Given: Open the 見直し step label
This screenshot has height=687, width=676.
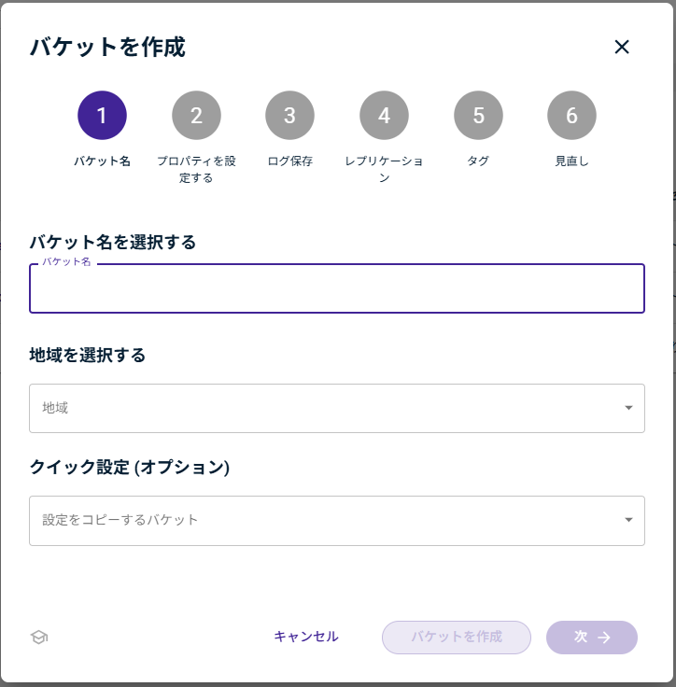Looking at the screenshot, I should 571,161.
